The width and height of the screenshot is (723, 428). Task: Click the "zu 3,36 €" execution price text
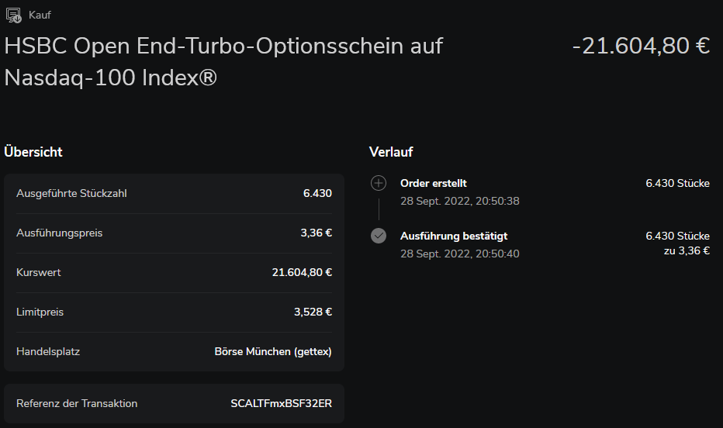[x=687, y=250]
